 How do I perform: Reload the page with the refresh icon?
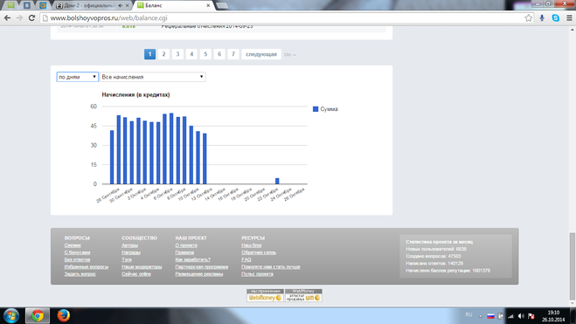tap(32, 18)
